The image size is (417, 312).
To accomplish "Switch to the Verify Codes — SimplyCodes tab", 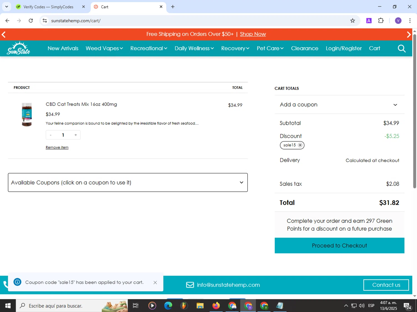I will click(48, 7).
